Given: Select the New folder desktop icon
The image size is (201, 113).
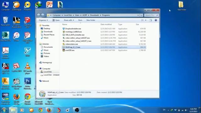Looking at the screenshot, I should 182,6.
